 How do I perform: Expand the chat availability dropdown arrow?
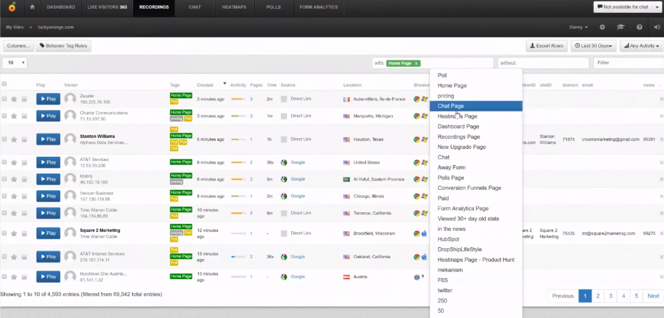[657, 7]
